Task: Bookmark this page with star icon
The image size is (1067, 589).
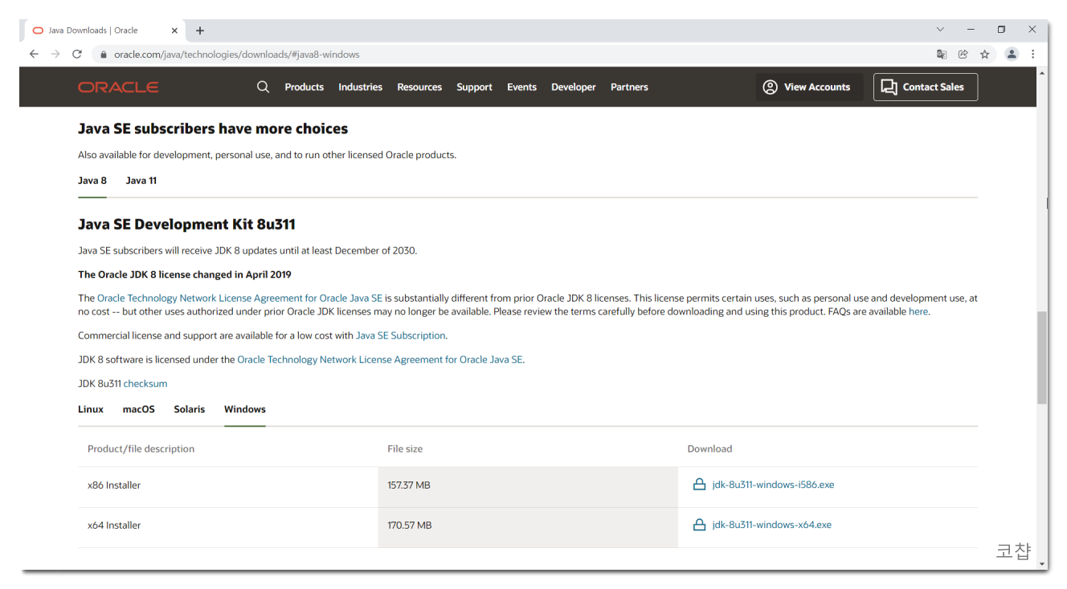Action: (984, 54)
